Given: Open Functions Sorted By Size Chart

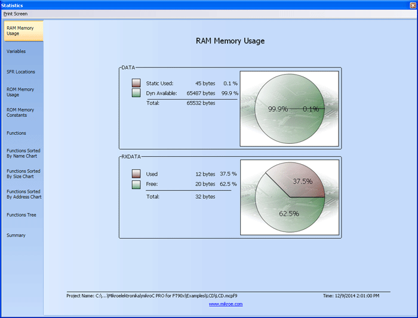Looking at the screenshot, I should pyautogui.click(x=23, y=174).
